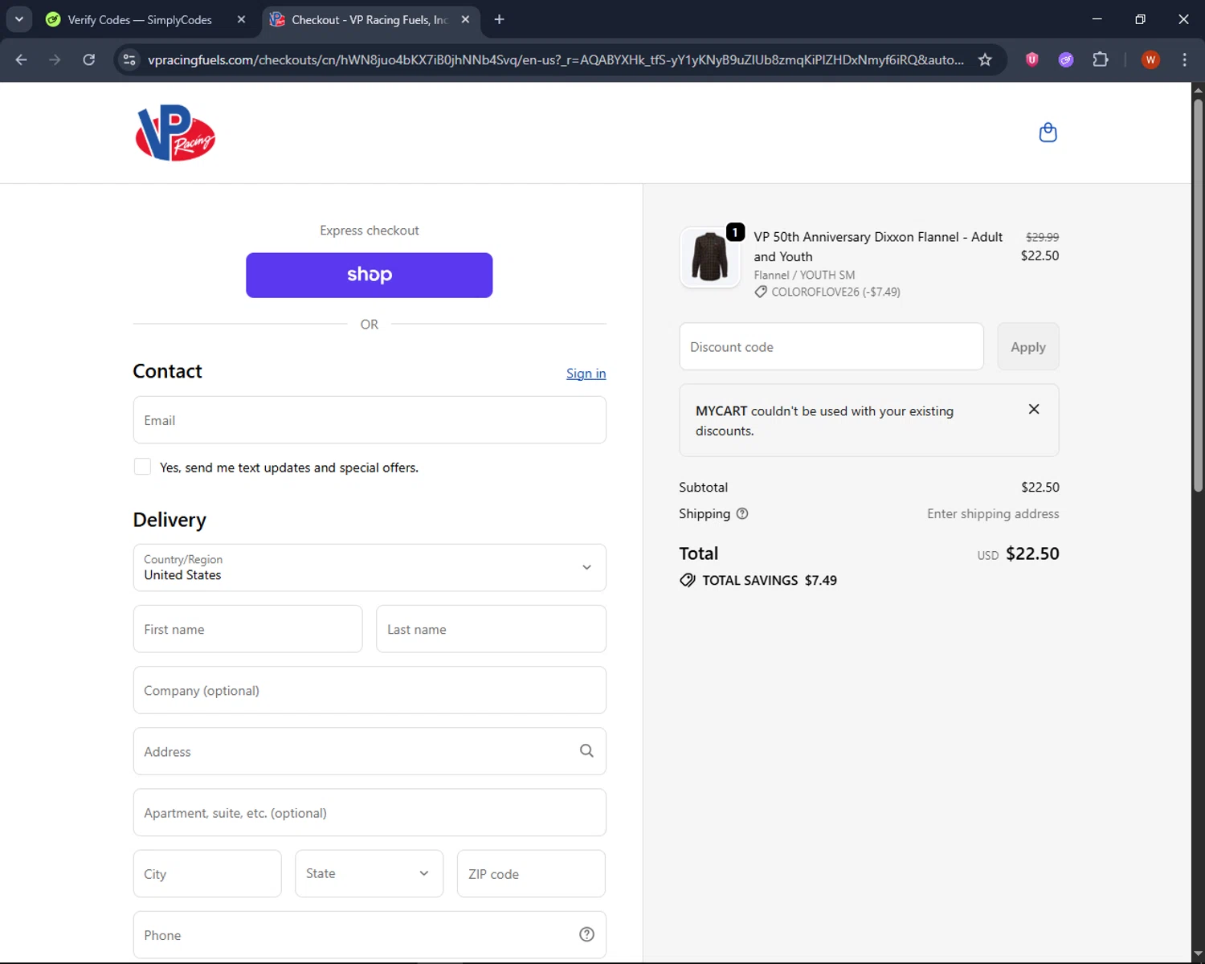Viewport: 1205px width, 964px height.
Task: Click the USD $22.50 total amount
Action: tap(1018, 553)
